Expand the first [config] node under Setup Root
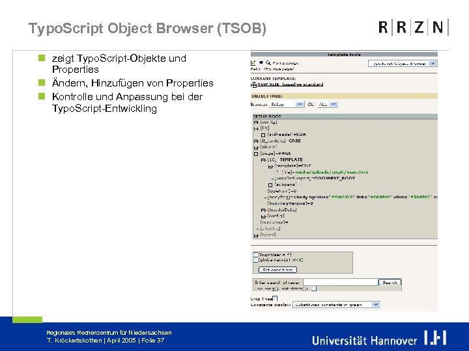 click(x=256, y=122)
